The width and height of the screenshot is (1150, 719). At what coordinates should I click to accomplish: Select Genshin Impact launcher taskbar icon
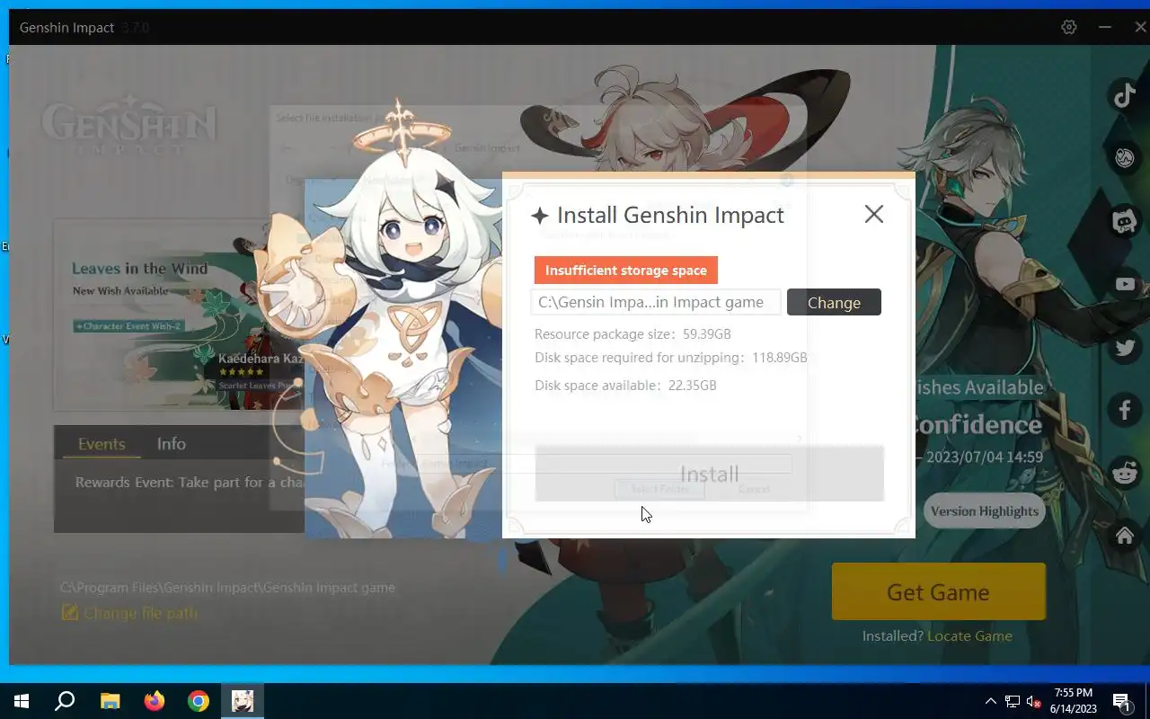[x=243, y=701]
